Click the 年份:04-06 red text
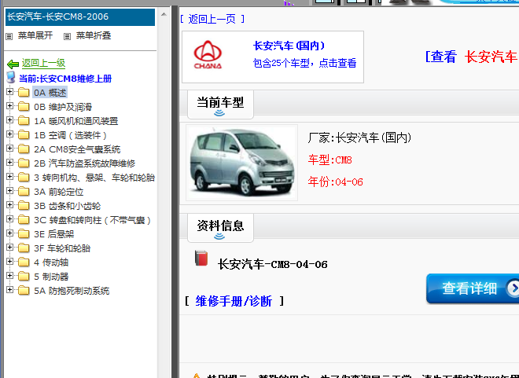The image size is (519, 378). (x=335, y=182)
